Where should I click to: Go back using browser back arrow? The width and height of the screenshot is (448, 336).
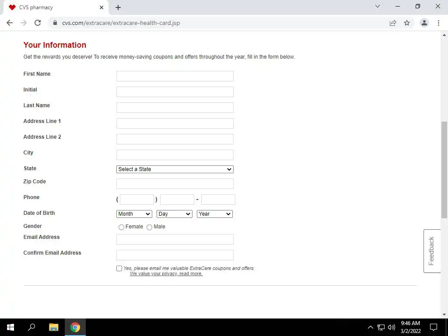click(x=10, y=23)
